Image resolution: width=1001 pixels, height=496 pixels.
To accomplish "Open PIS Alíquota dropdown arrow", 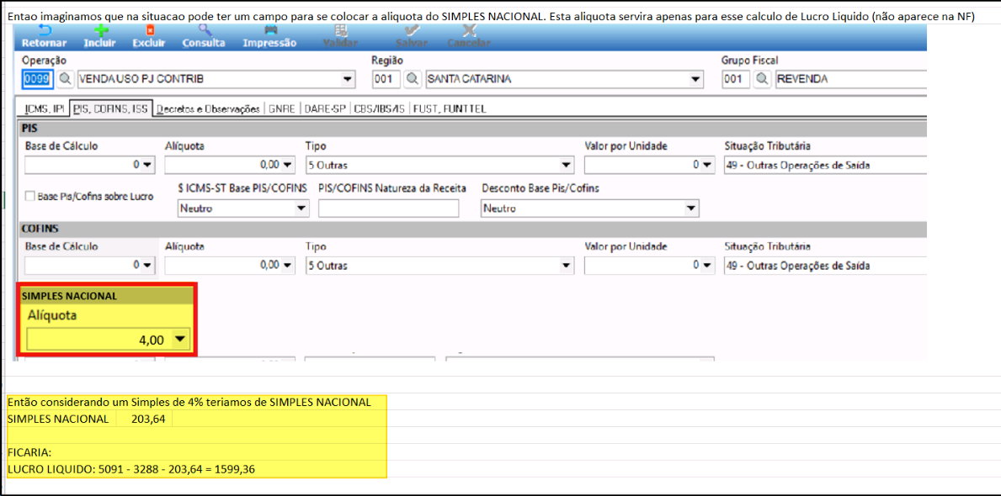I will pyautogui.click(x=287, y=165).
